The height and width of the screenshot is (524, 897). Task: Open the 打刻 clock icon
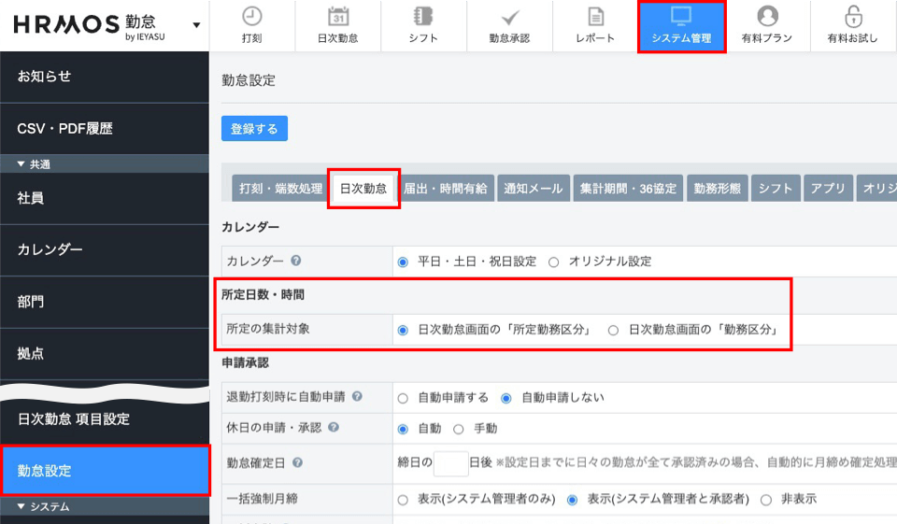251,17
